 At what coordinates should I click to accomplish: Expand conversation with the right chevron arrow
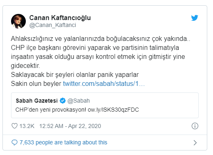click(195, 143)
